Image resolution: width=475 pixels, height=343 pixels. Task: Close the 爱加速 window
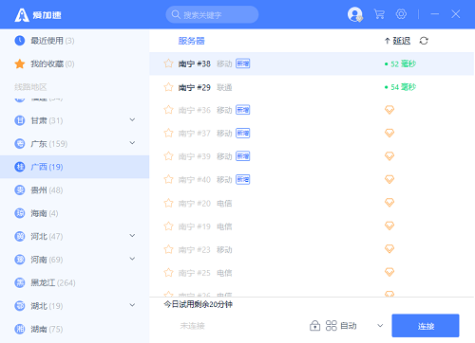tap(456, 14)
